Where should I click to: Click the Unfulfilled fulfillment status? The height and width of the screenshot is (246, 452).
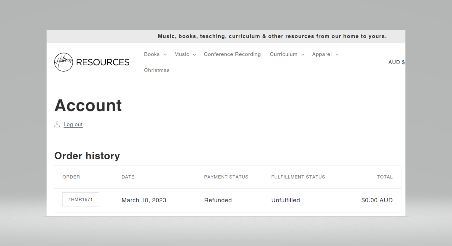(x=285, y=200)
